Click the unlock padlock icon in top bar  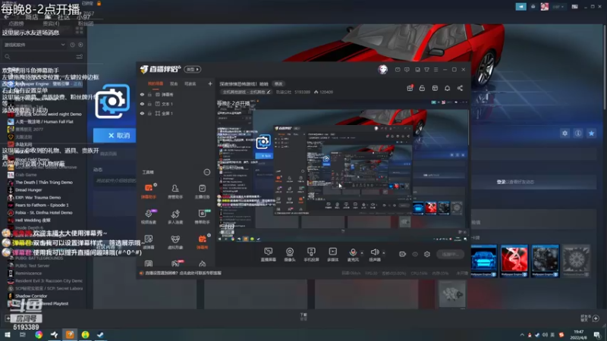pos(422,88)
